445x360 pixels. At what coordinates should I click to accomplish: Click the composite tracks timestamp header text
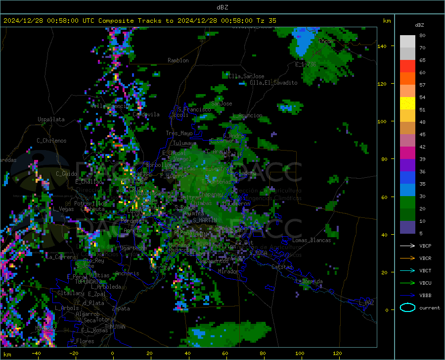coord(139,21)
